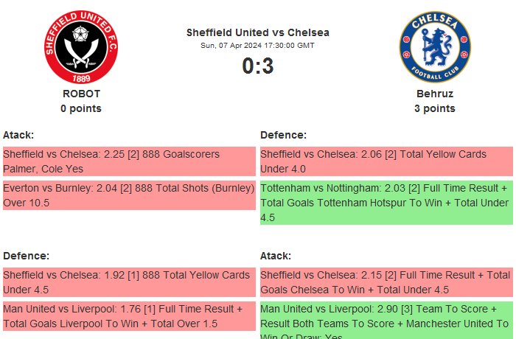
Task: Click Chelsea To Win + Total Under 4.5 row
Action: tap(386, 282)
